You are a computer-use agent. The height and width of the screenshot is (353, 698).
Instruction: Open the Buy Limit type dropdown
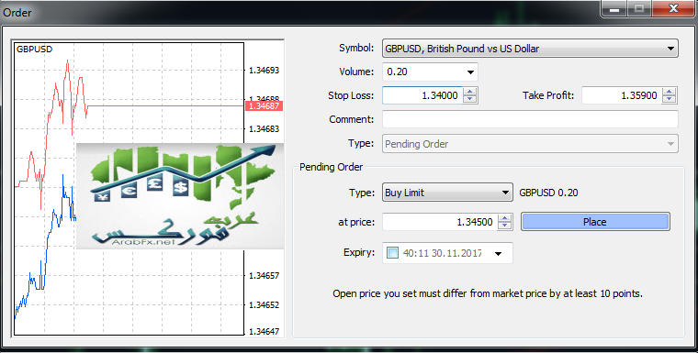point(447,193)
